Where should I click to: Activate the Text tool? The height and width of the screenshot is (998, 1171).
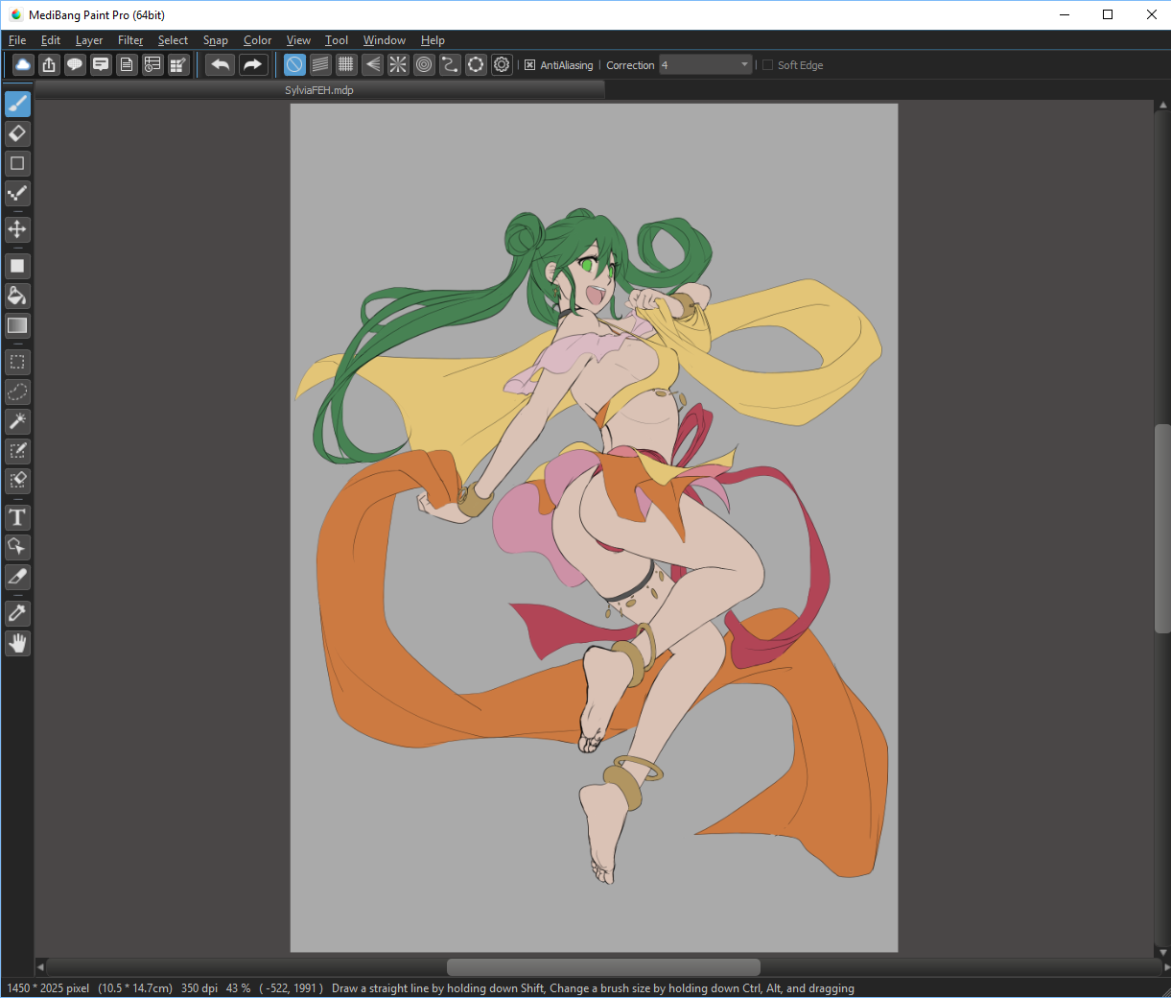[17, 517]
